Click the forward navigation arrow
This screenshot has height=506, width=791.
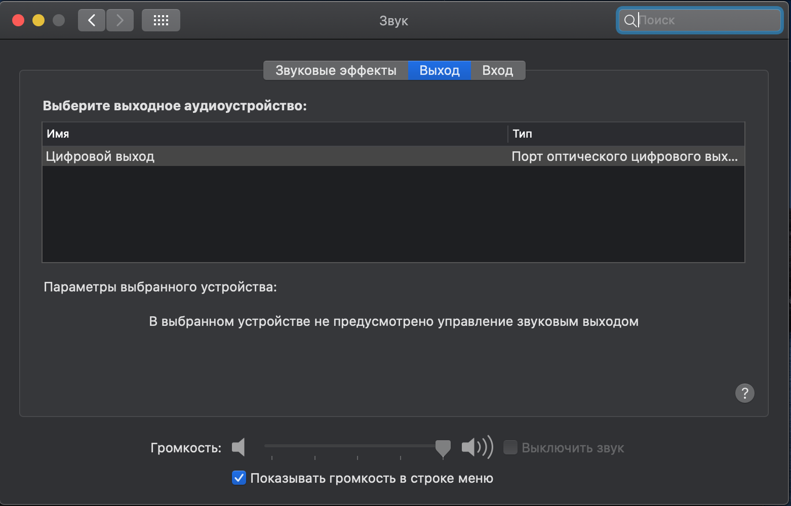click(120, 20)
